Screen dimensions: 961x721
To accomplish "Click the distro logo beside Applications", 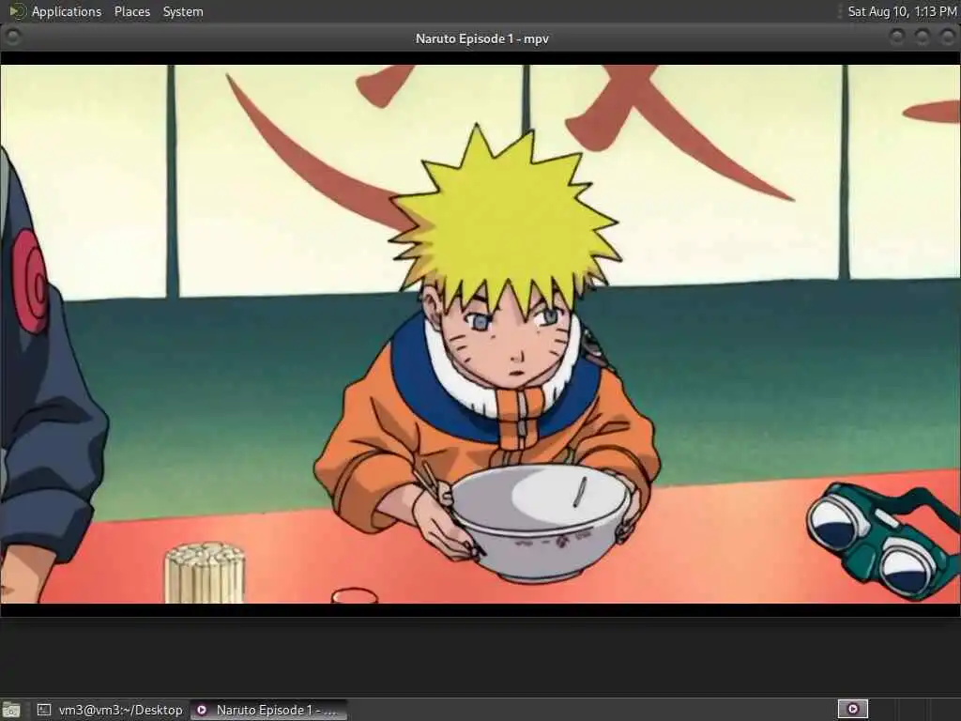I will pos(17,11).
